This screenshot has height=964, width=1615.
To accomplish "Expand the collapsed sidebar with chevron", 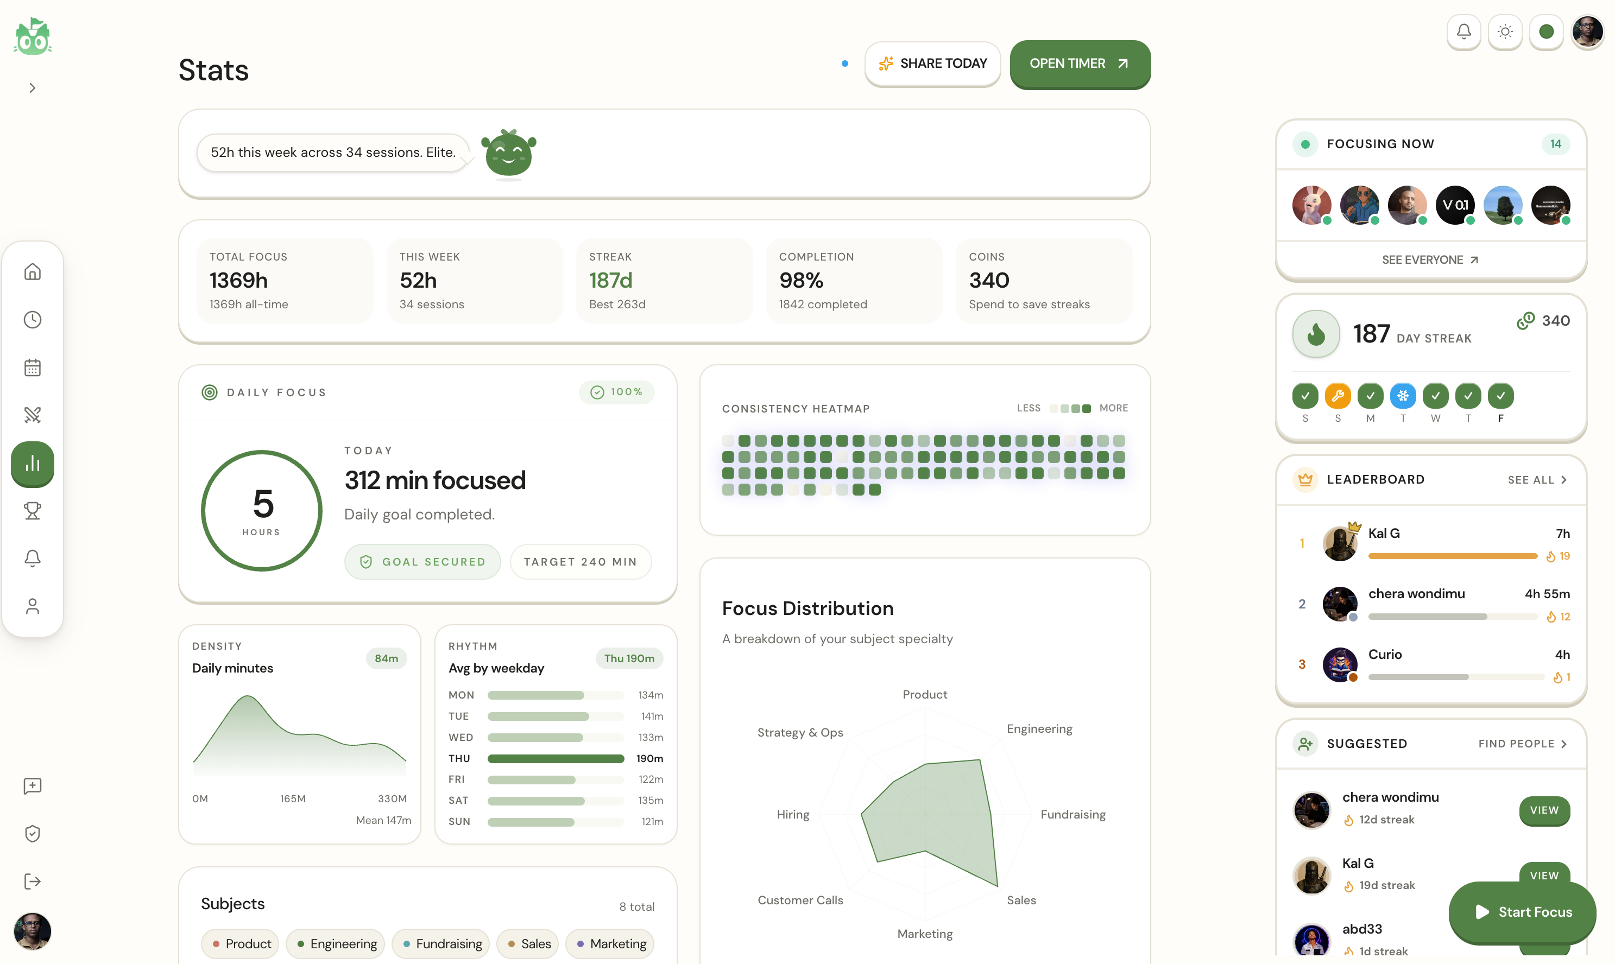I will coord(33,88).
